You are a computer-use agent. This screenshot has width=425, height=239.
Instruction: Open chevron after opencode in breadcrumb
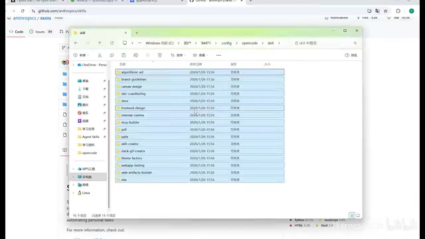tap(262, 43)
